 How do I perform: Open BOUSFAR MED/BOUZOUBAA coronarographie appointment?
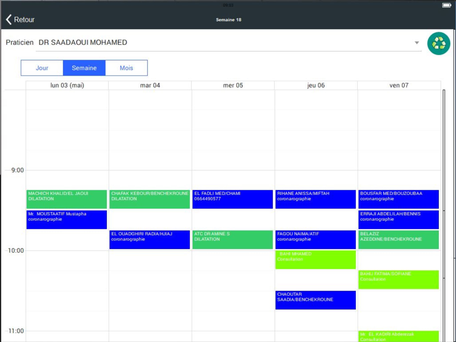pos(399,199)
